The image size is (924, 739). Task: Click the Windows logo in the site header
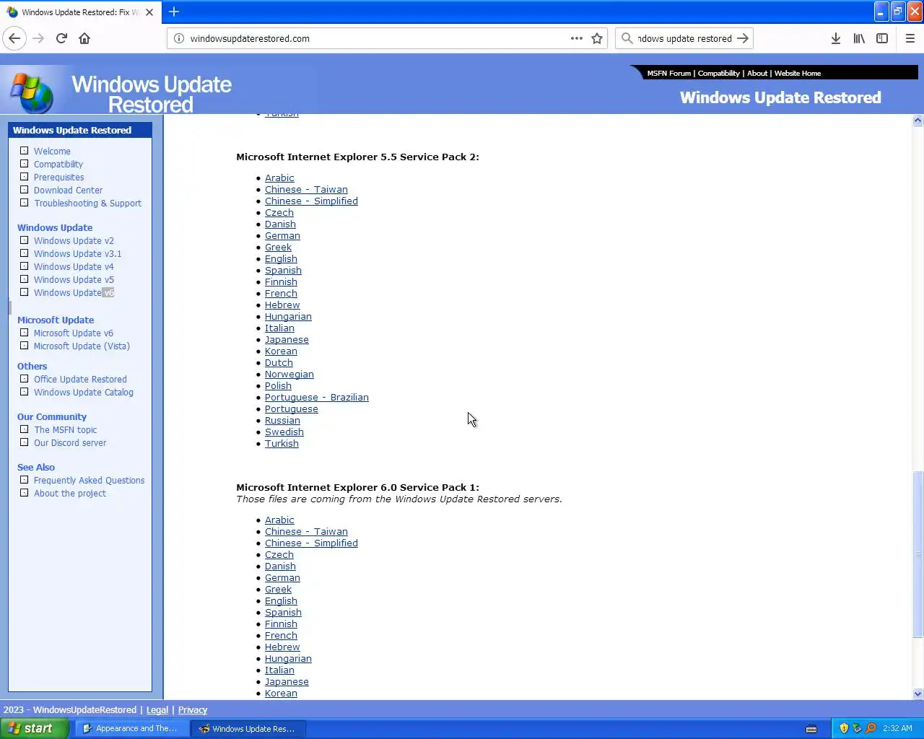point(32,93)
